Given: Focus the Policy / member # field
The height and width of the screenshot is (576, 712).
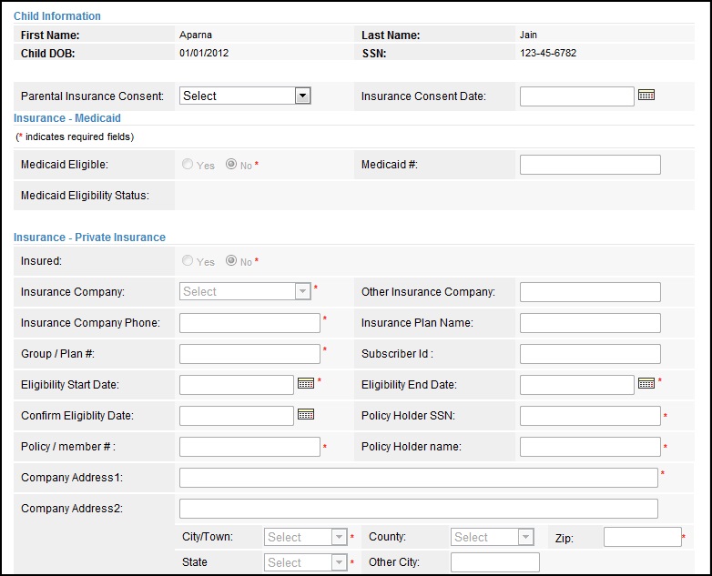Looking at the screenshot, I should click(x=249, y=447).
